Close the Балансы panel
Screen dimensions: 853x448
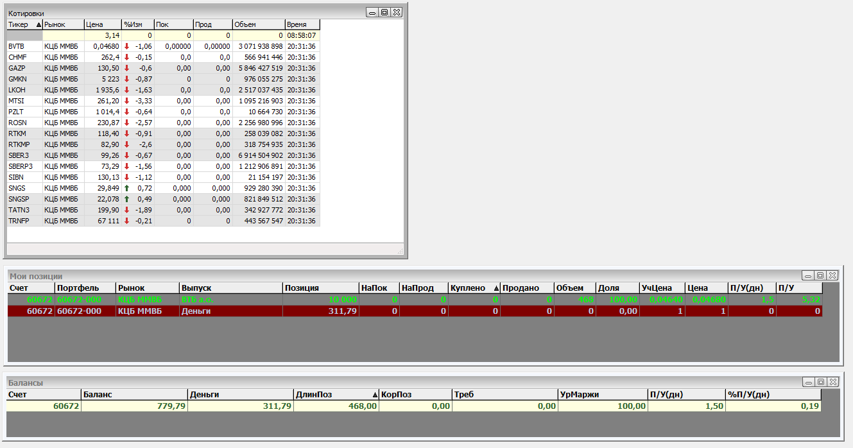pos(831,382)
